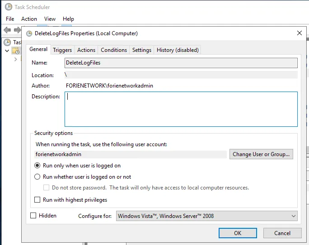
Task: Switch to the Triggers tab
Action: tap(62, 50)
